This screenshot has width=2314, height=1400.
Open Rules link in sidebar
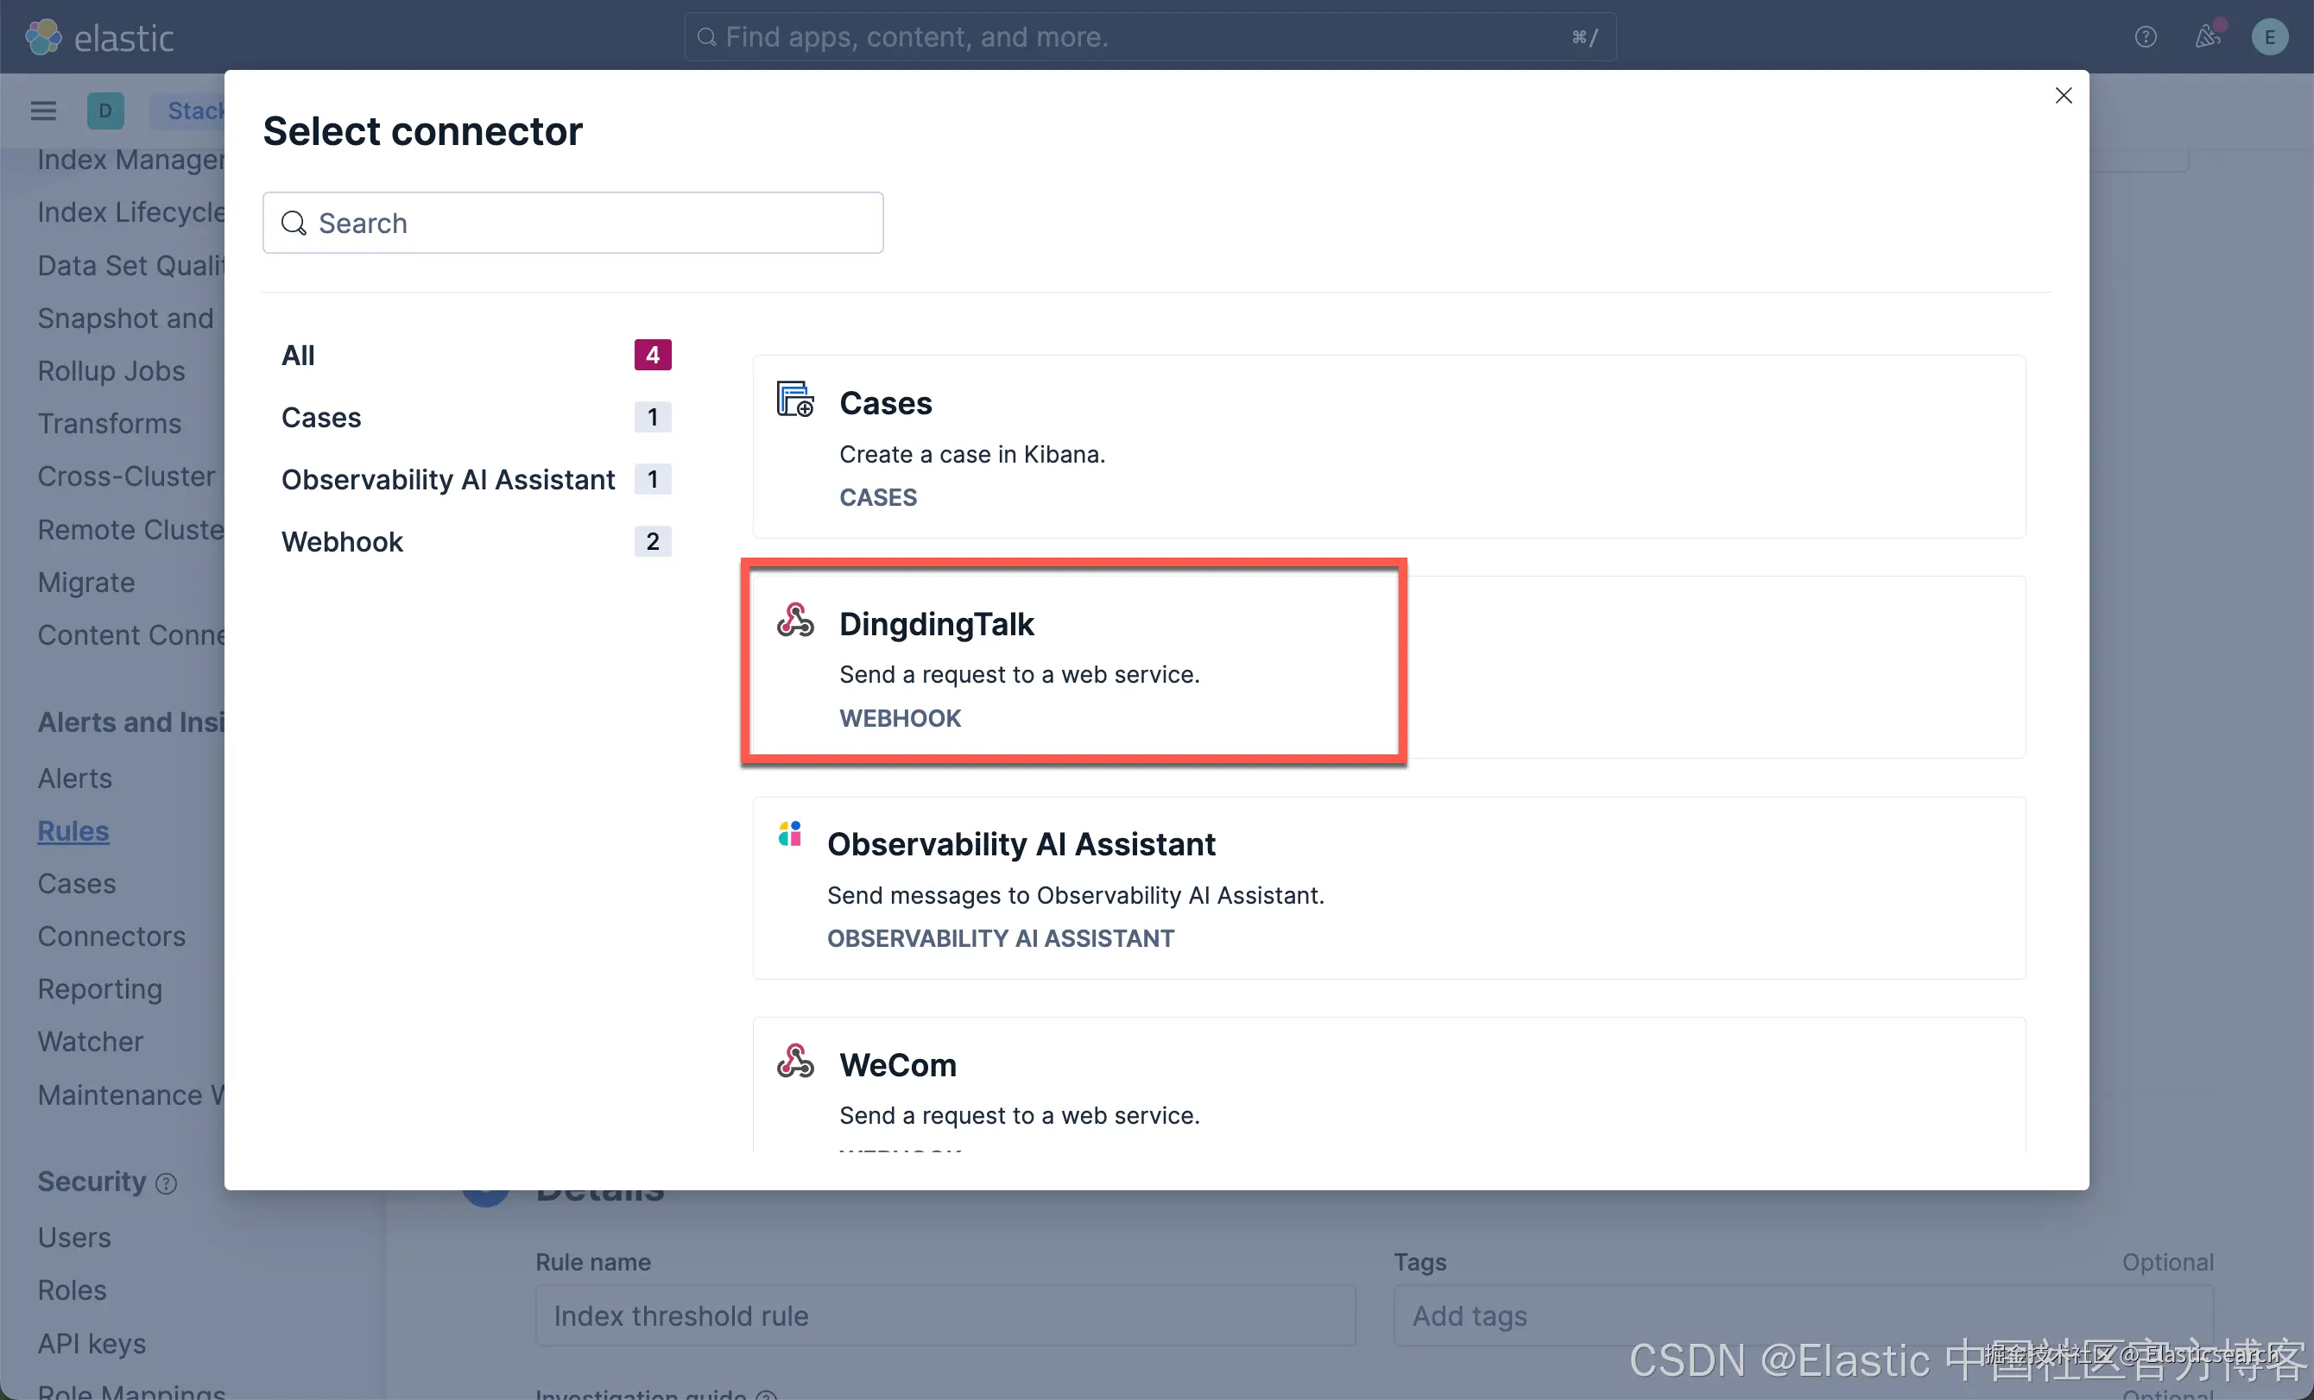73,831
